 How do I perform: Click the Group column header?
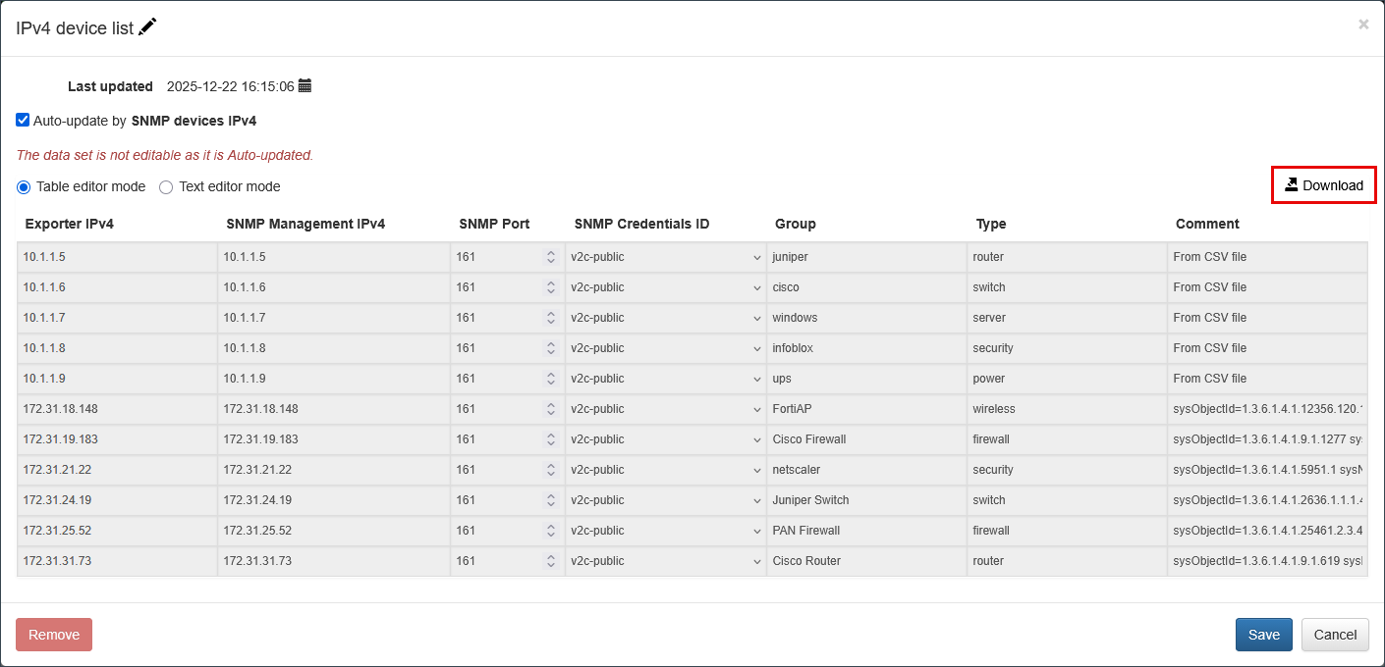795,224
